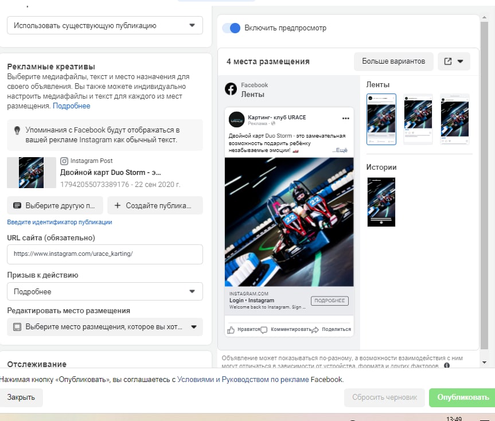Click the green Опубликовать button
The height and width of the screenshot is (421, 495).
(x=462, y=397)
